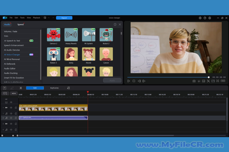229x152 pixels.
Task: Choose the Nicole voice
Action: point(89,54)
